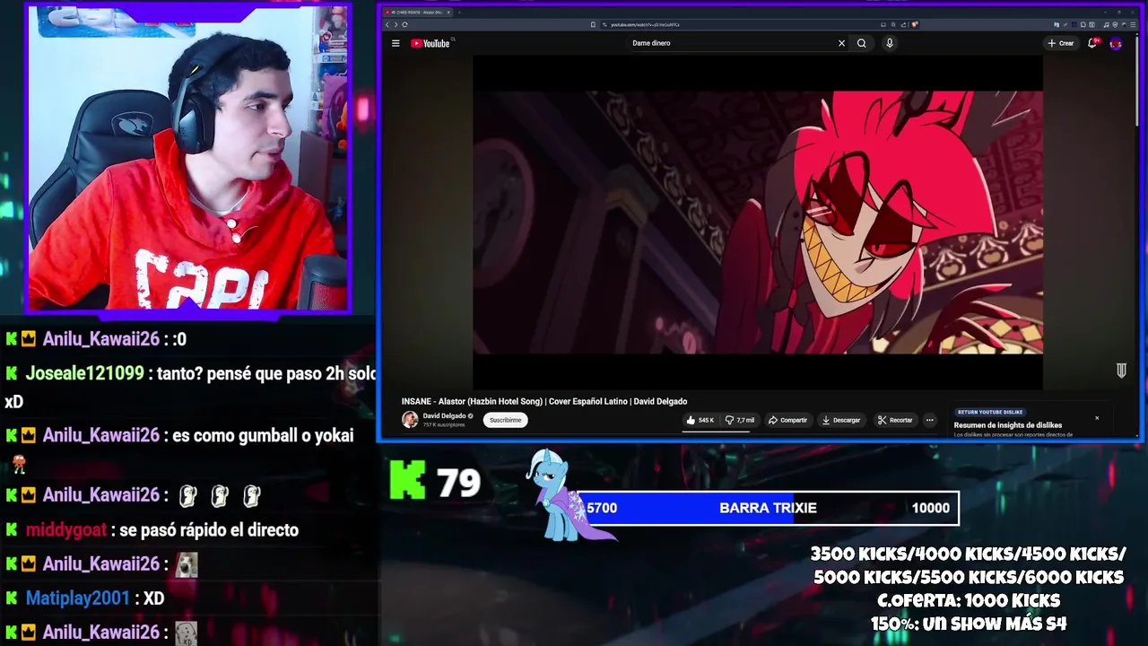Screen dimensions: 1148x646
Task: Close the Alastor browser tab
Action: tap(448, 13)
